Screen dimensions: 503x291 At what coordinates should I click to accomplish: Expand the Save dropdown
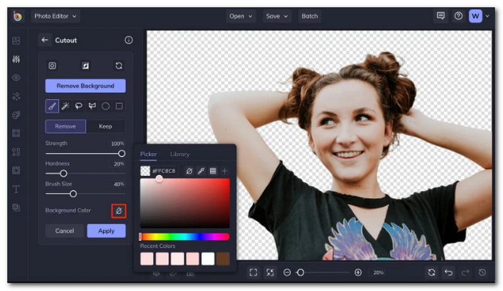pyautogui.click(x=277, y=16)
